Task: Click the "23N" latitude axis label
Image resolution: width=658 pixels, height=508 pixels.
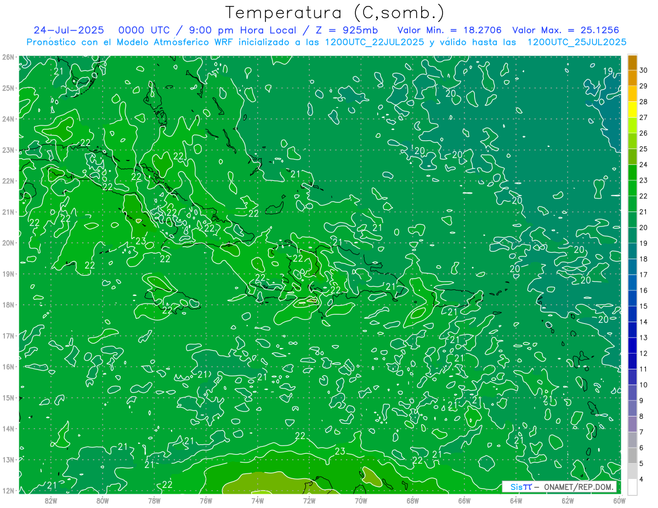Action: point(8,150)
